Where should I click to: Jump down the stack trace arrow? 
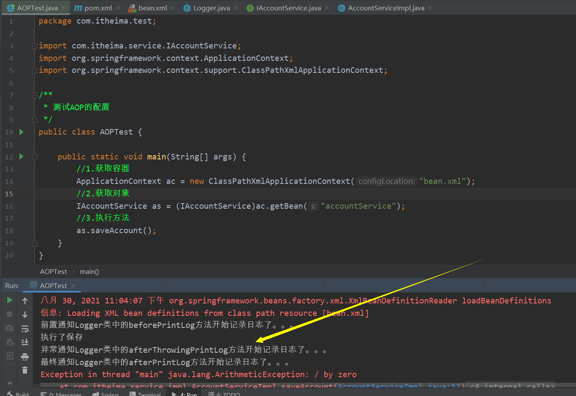pos(25,315)
